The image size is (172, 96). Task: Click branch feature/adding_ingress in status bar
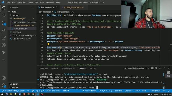[13, 91]
